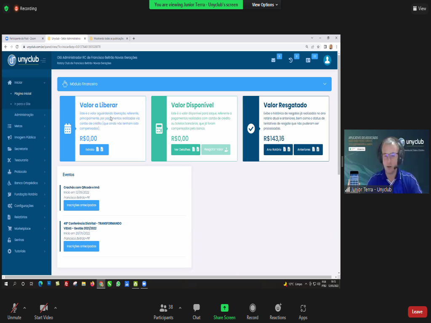The height and width of the screenshot is (323, 431).
Task: Open Zoom Reactions
Action: pyautogui.click(x=277, y=308)
